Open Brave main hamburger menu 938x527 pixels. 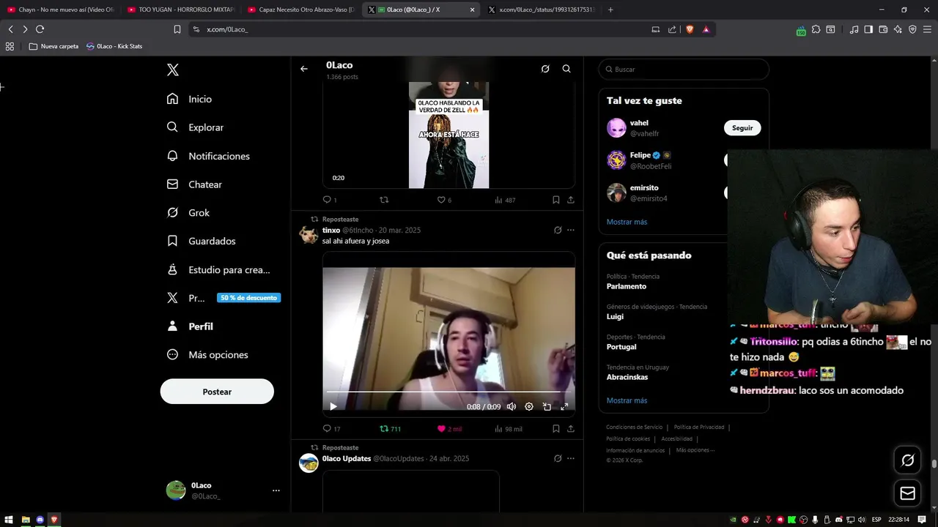coord(927,29)
